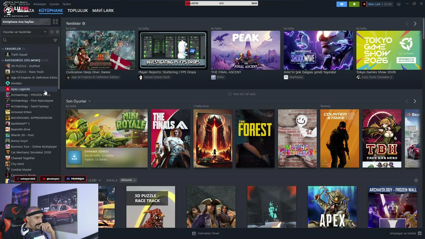
Task: Select the Battlefield 1 list icon
Action: tap(8, 123)
